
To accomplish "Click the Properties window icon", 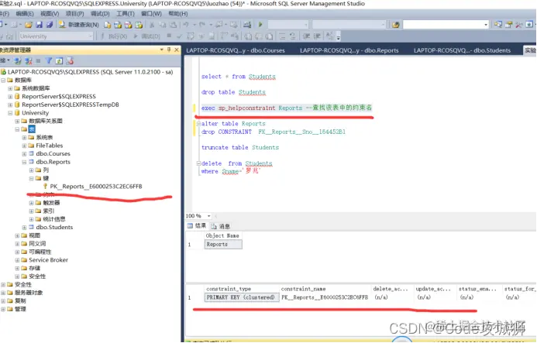I will (508, 25).
